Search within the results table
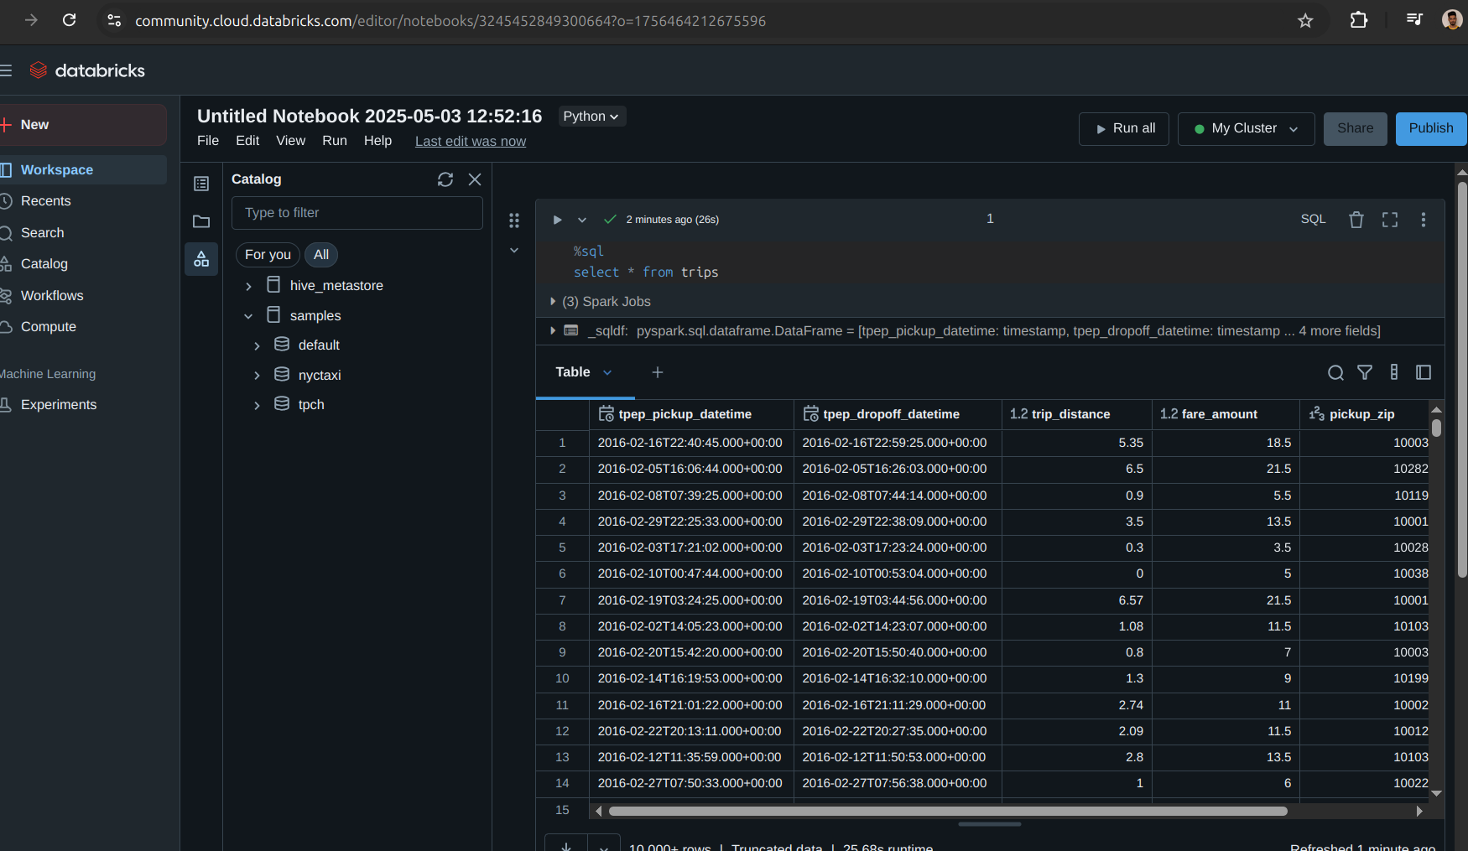Screen dimensions: 1468x851 click(1335, 372)
